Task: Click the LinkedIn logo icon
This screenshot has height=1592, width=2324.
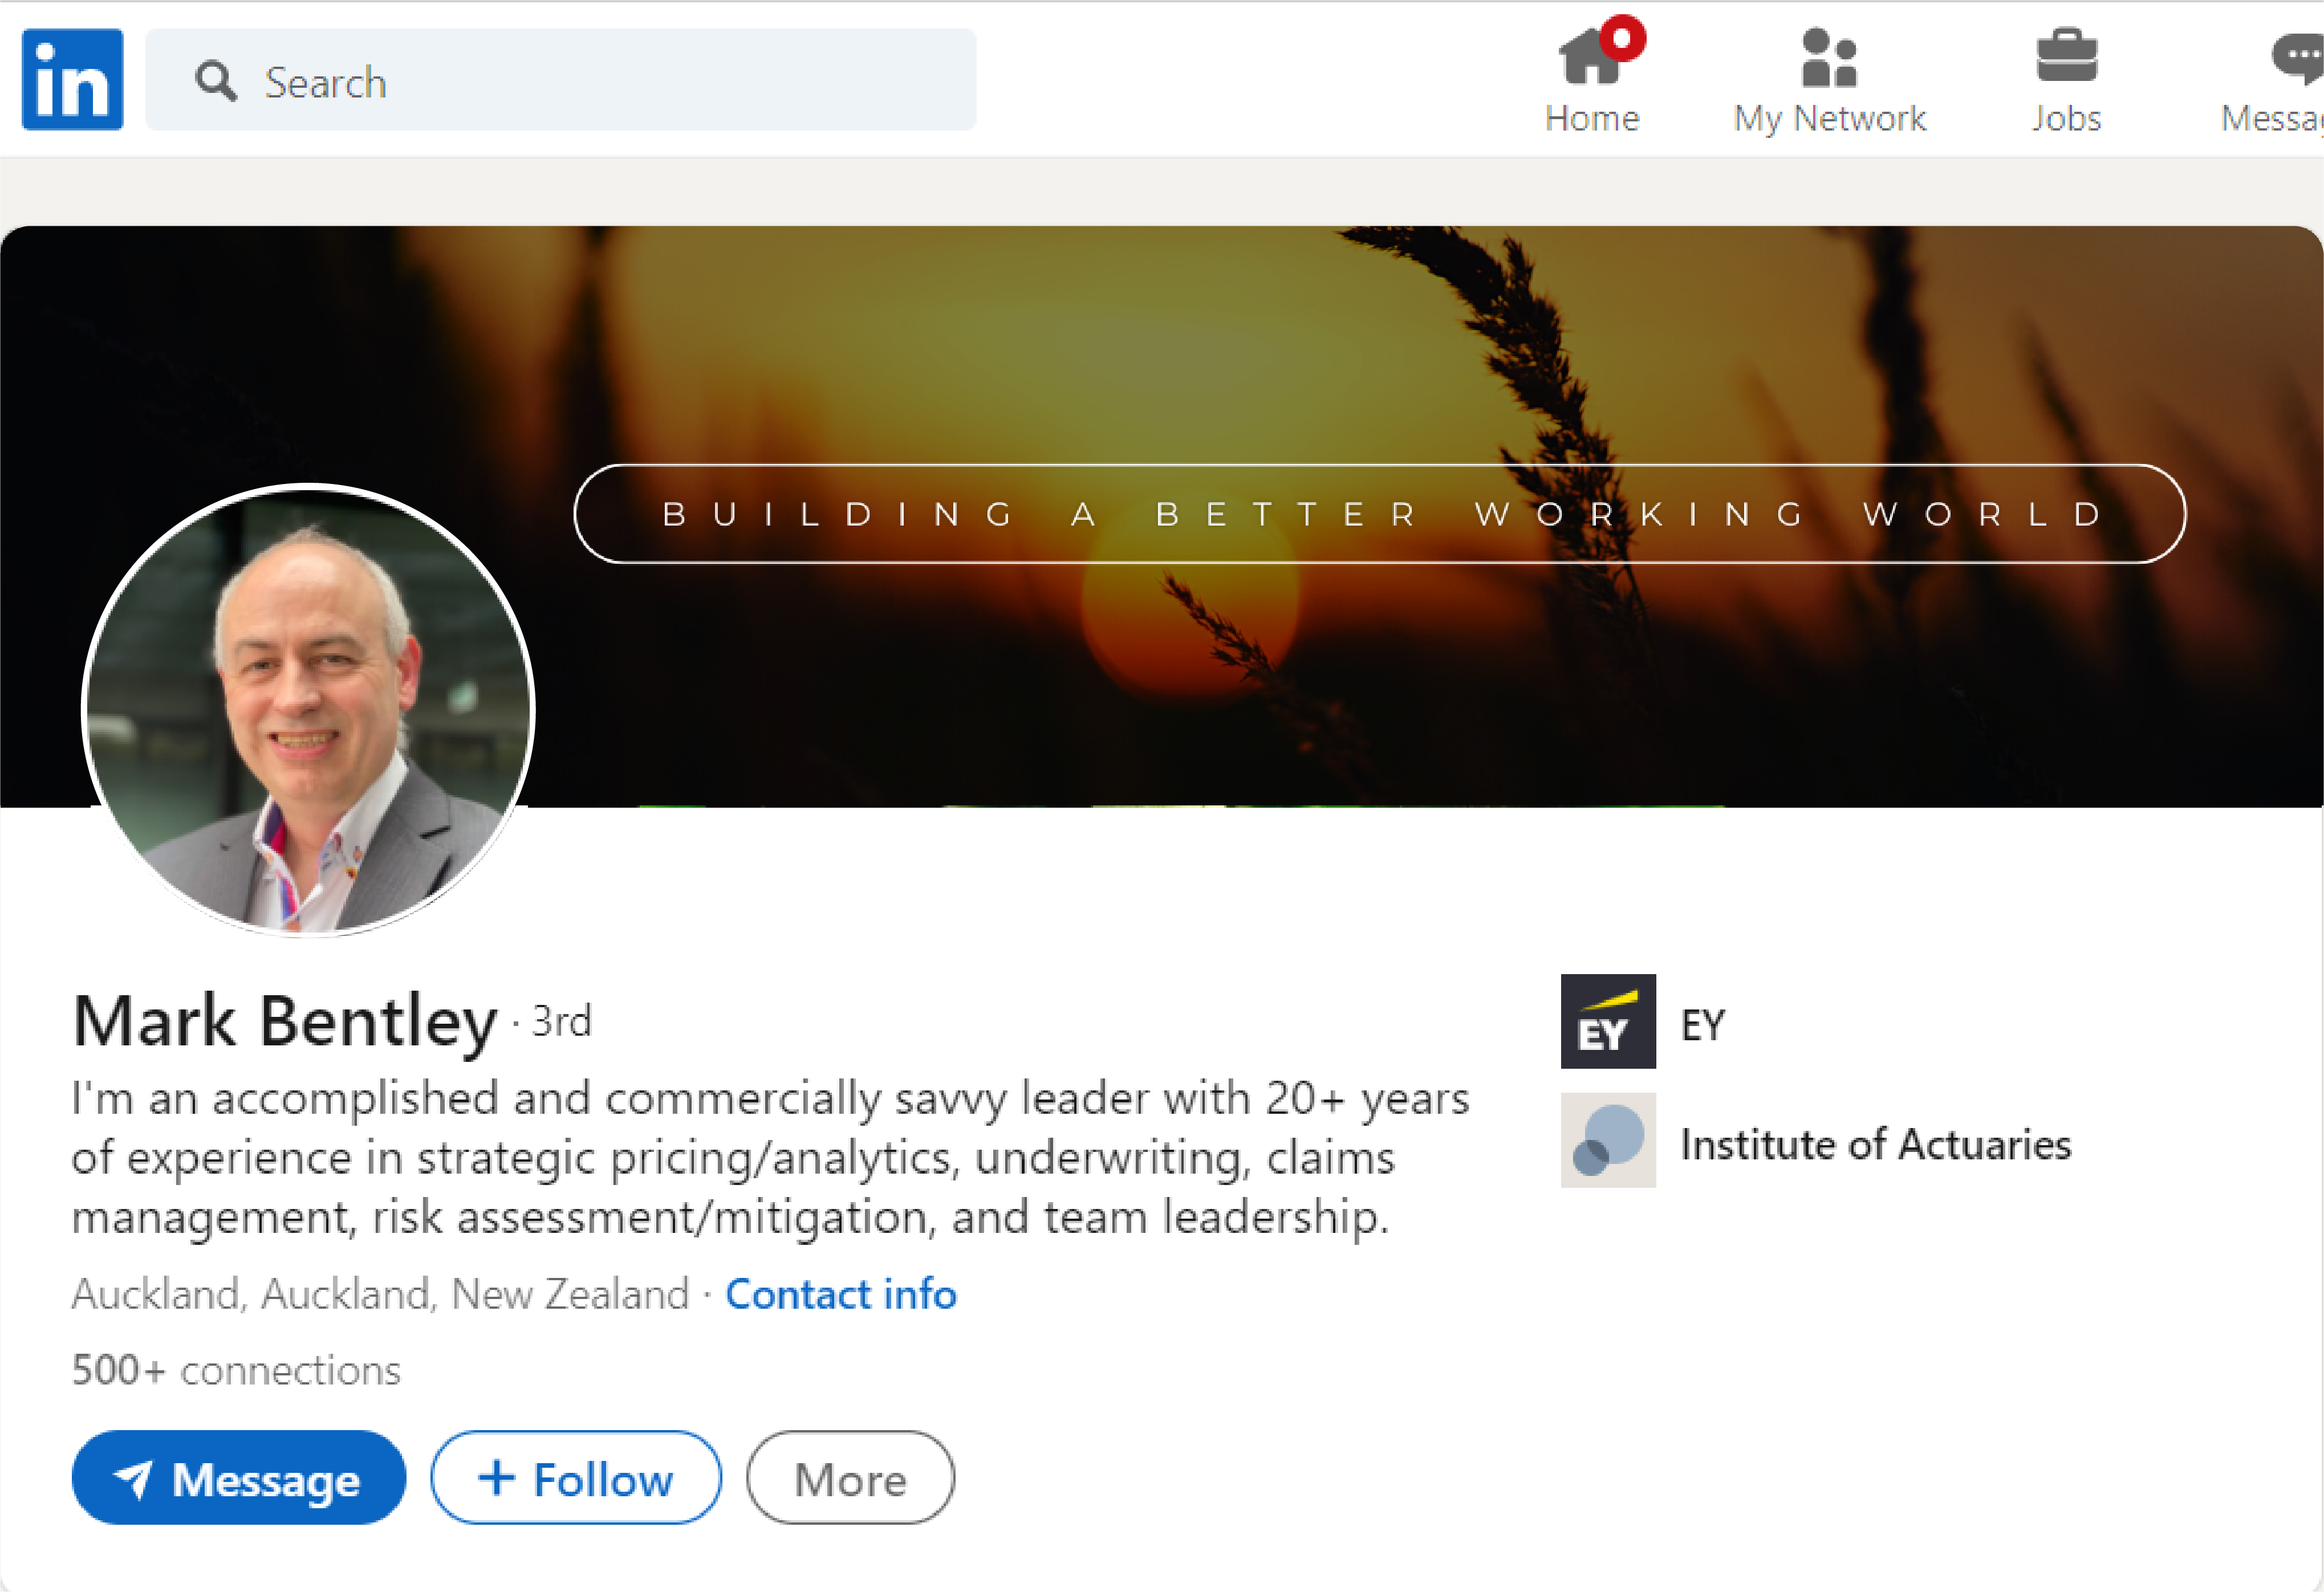Action: pos(72,79)
